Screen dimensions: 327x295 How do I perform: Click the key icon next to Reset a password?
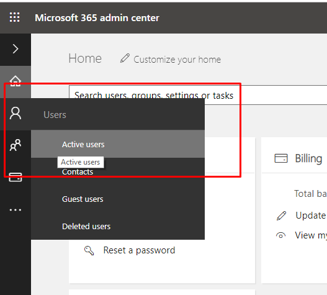(x=89, y=250)
